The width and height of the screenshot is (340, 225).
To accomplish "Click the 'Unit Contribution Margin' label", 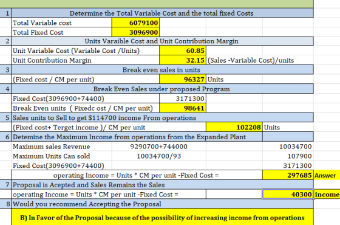I will 86,60.
